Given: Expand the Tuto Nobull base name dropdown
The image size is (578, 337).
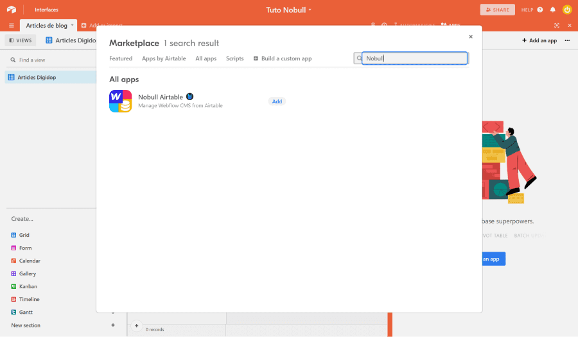Looking at the screenshot, I should (310, 10).
